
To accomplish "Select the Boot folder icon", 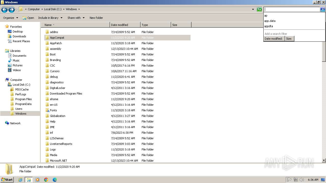I will (47, 54).
